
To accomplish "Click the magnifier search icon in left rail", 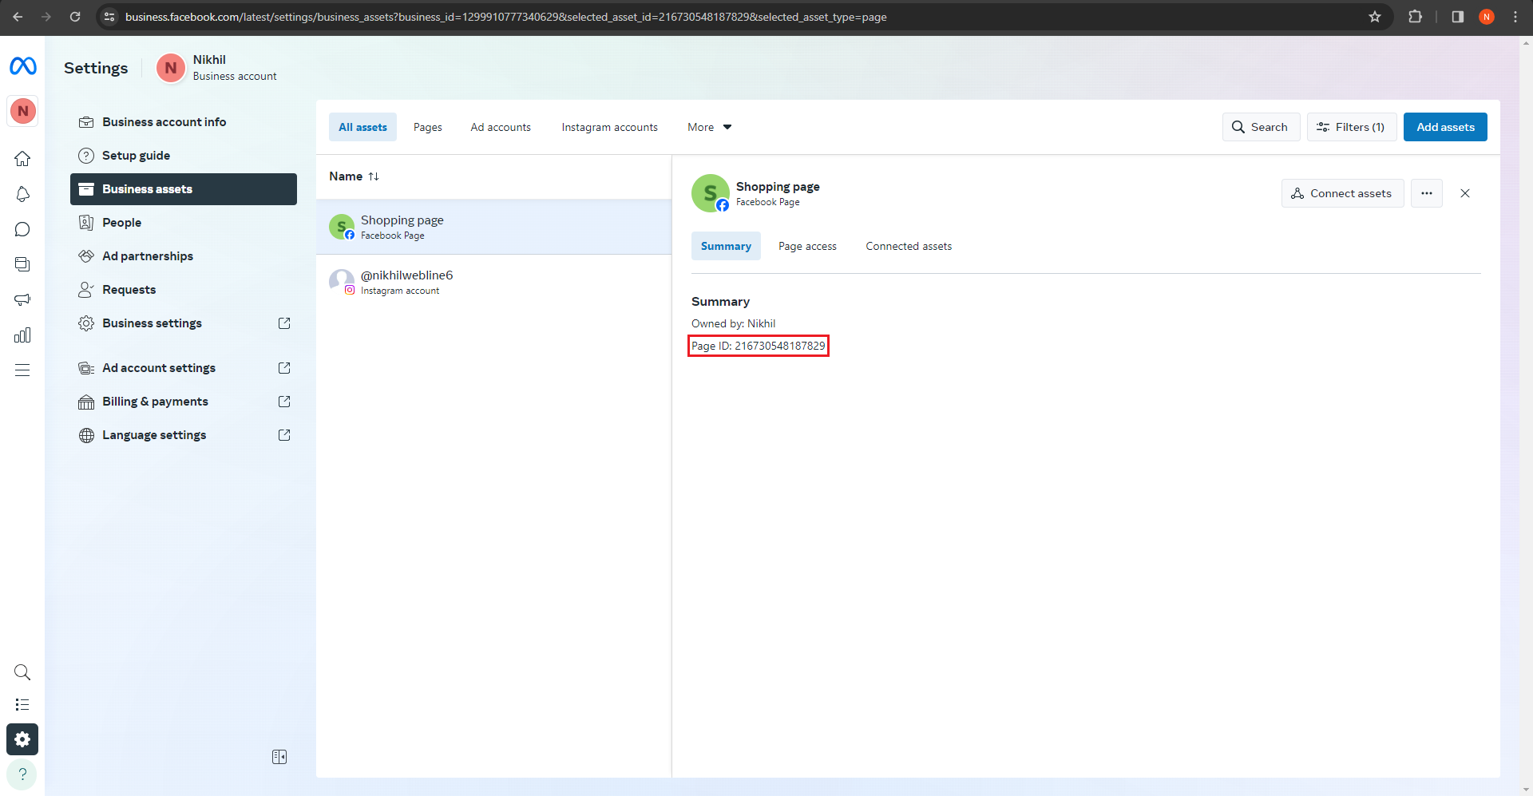I will [x=22, y=672].
